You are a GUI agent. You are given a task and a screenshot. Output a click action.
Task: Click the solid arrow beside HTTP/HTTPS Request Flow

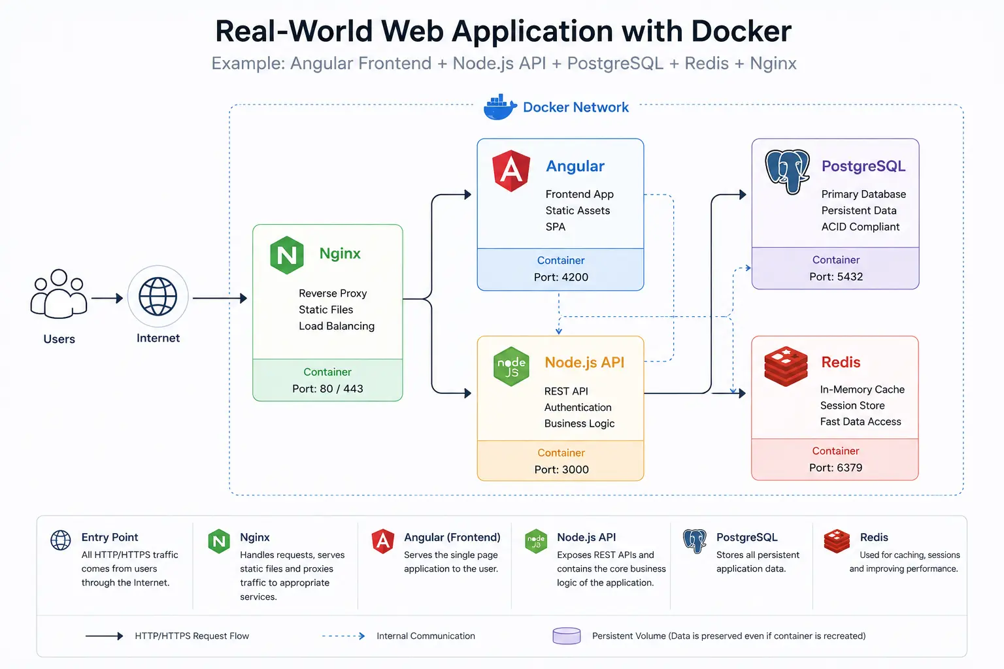(104, 636)
